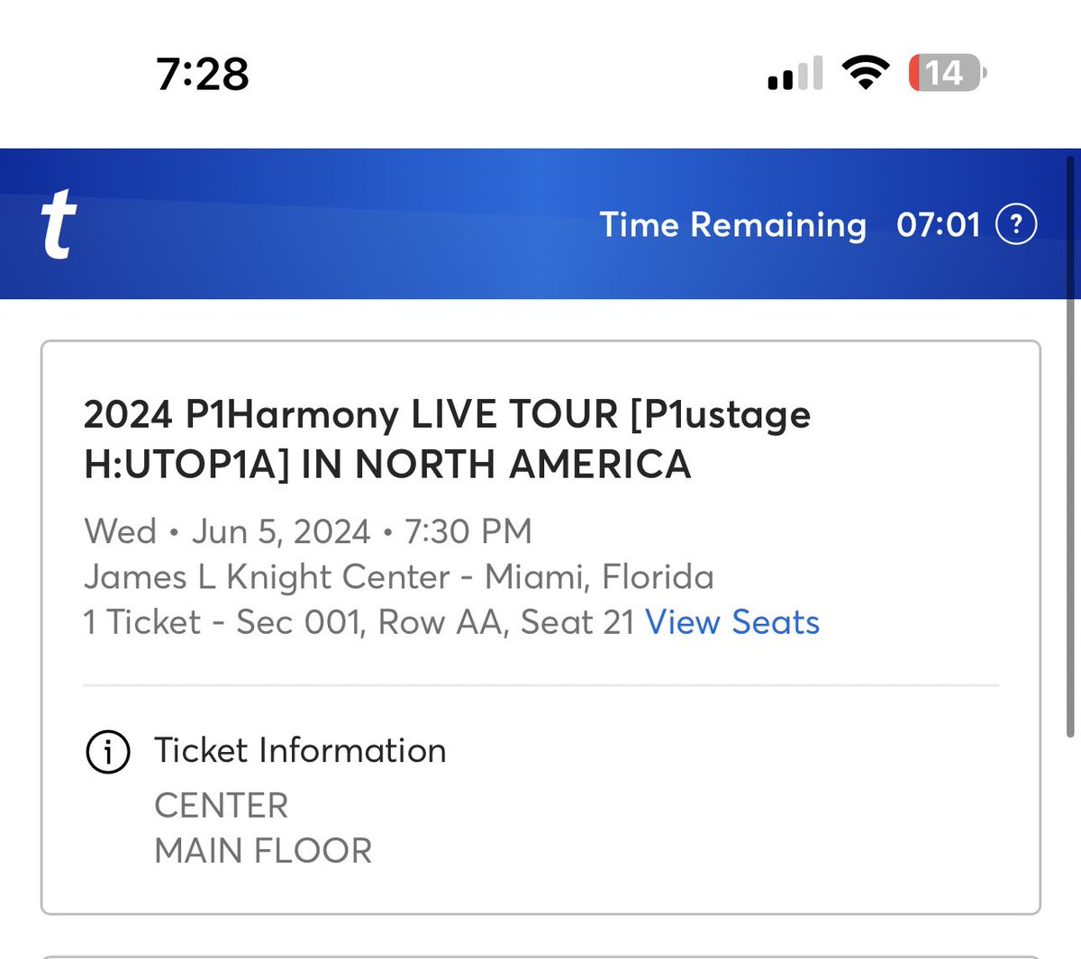Tap the Ticket Information info icon
This screenshot has height=959, width=1081.
point(108,751)
